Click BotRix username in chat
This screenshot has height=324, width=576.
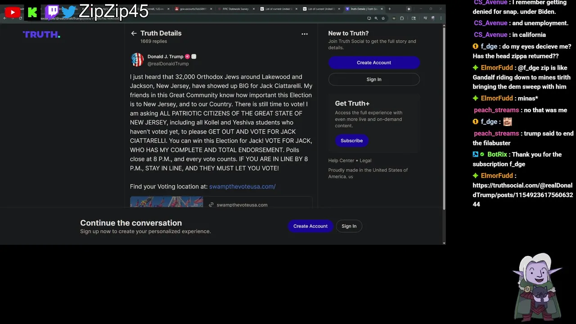coord(498,154)
